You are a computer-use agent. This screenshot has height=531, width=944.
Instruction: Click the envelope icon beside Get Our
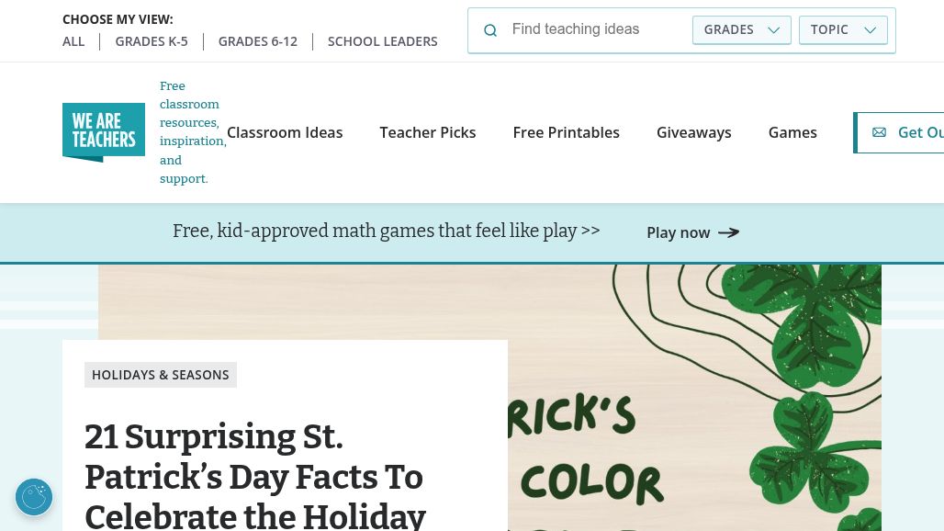(x=879, y=132)
